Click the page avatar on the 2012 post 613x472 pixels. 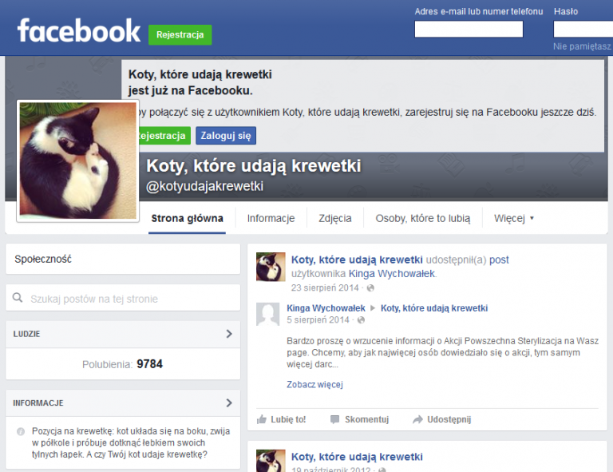coord(271,461)
